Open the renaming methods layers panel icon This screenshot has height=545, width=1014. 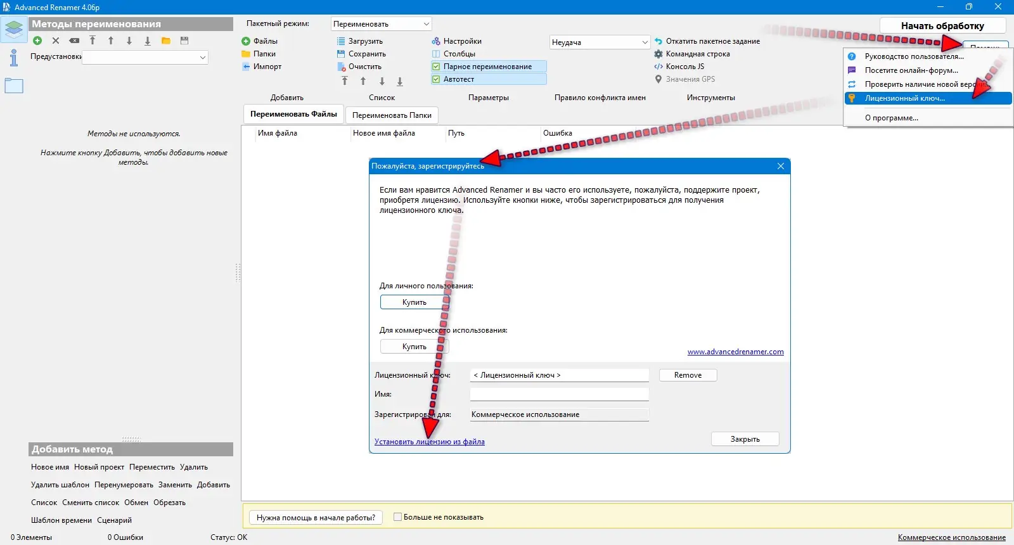coord(13,29)
